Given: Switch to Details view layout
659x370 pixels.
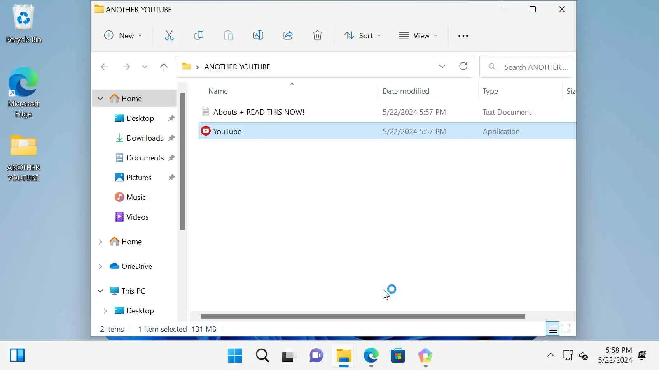Looking at the screenshot, I should [553, 329].
